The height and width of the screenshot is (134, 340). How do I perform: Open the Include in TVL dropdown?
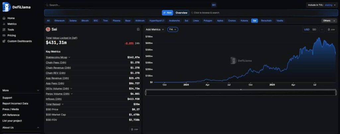click(x=322, y=5)
